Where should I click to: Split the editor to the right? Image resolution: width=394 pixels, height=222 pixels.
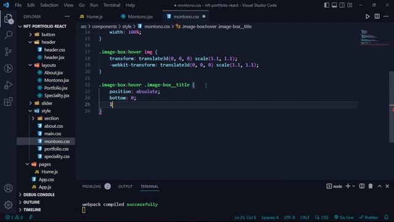[x=377, y=17]
